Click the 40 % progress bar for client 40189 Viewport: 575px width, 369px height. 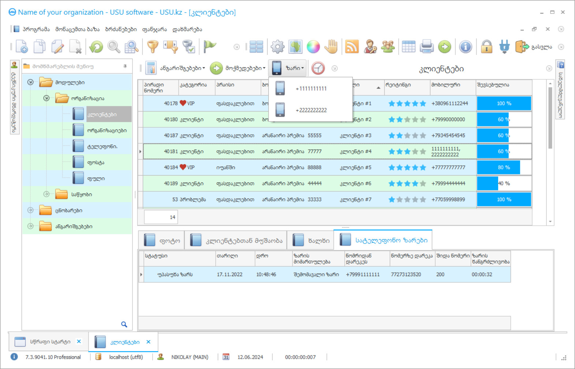[504, 183]
